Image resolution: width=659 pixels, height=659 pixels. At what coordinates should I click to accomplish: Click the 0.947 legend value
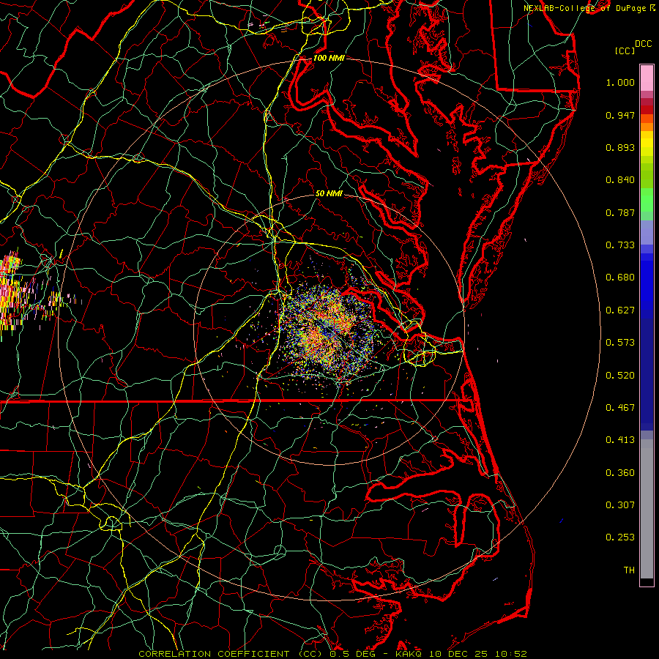pyautogui.click(x=620, y=115)
